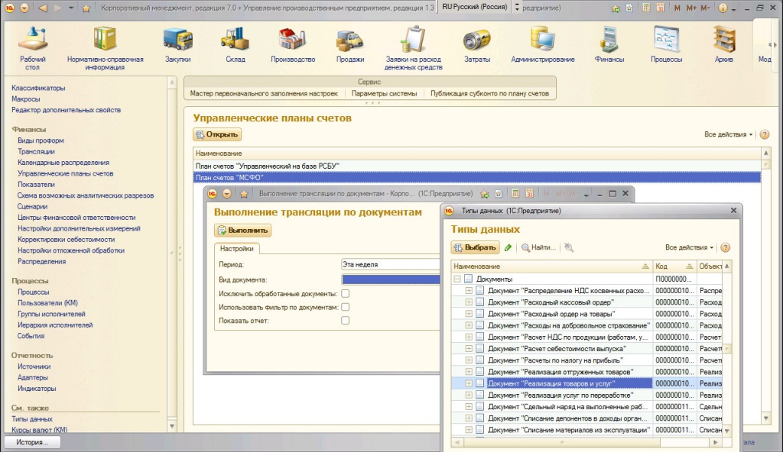Go to the Продажи section

(x=350, y=45)
